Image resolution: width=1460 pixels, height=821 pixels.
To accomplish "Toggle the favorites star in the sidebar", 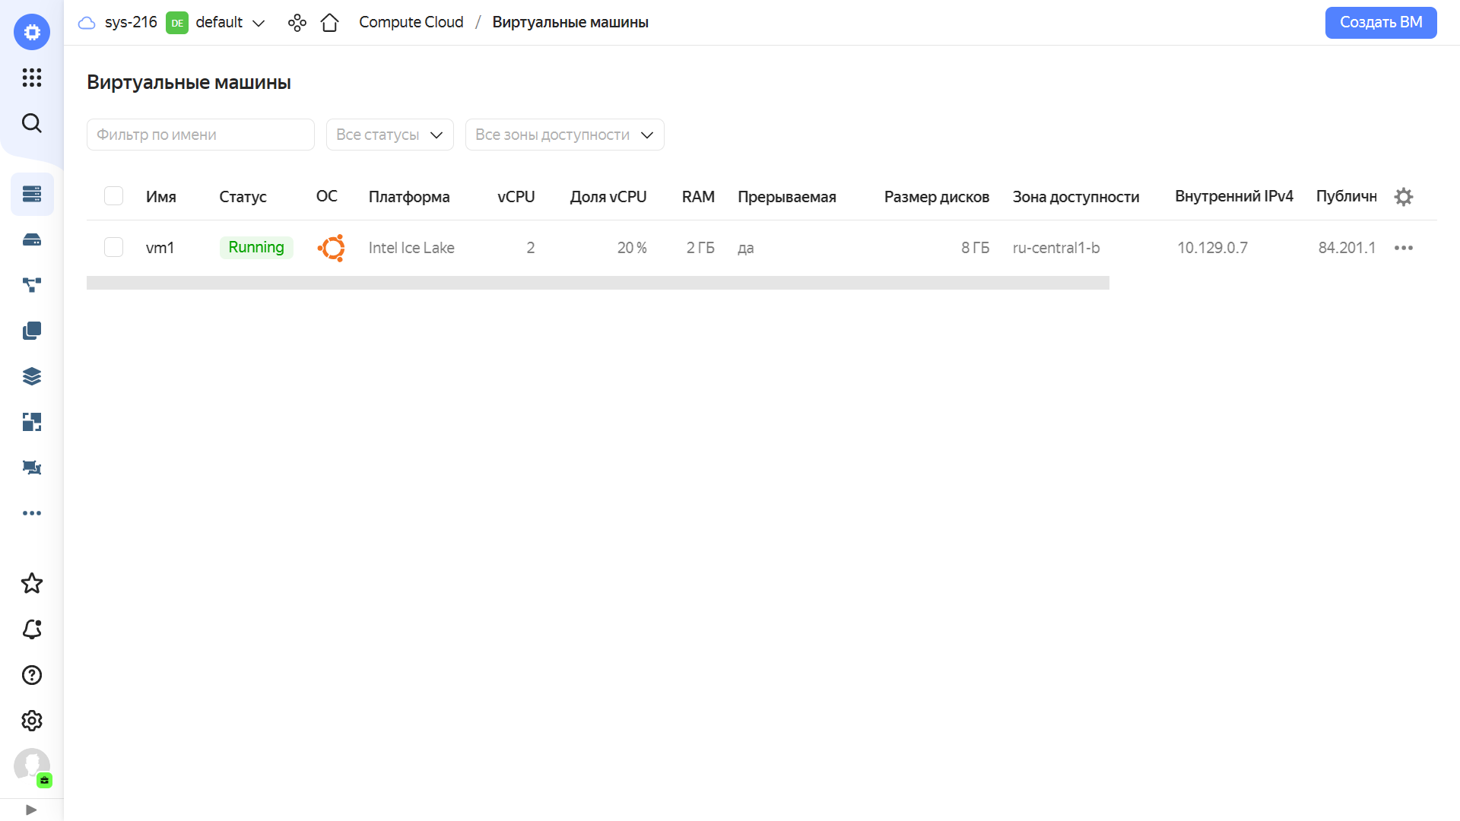I will pos(31,583).
